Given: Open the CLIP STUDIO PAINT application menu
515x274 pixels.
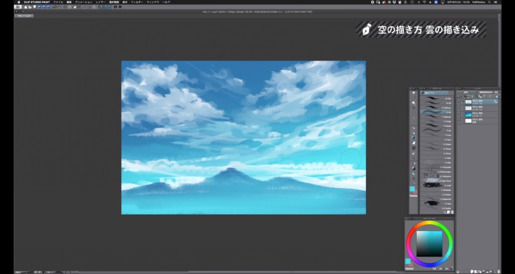Looking at the screenshot, I should (37, 2).
